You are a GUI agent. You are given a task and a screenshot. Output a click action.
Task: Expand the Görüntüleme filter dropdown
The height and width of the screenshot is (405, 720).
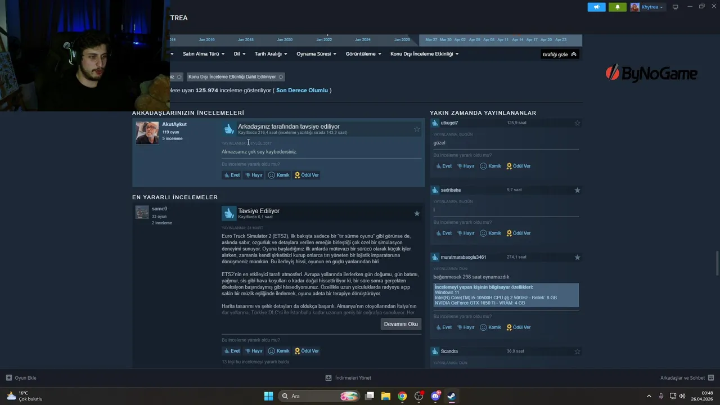tap(363, 54)
